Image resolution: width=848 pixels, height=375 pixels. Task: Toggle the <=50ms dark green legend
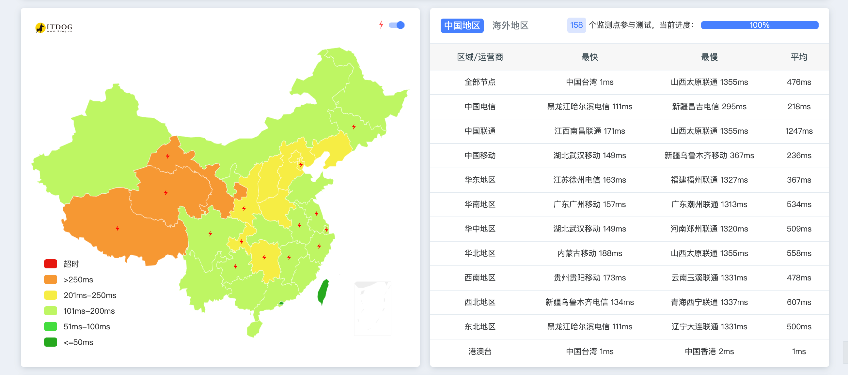[x=51, y=342]
